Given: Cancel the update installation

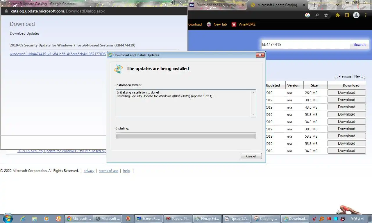Looking at the screenshot, I should click(x=251, y=156).
